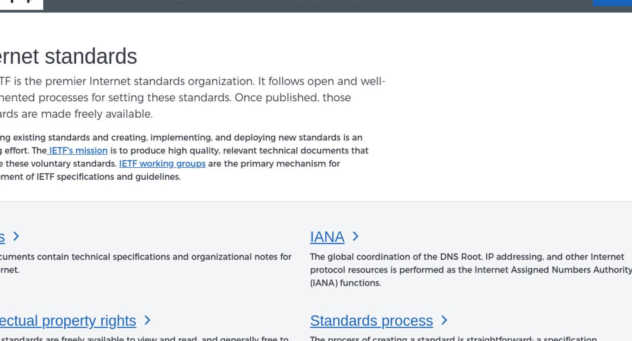Image resolution: width=632 pixels, height=341 pixels.
Task: Click the chevron beside the RFCs heading
Action: 16,237
